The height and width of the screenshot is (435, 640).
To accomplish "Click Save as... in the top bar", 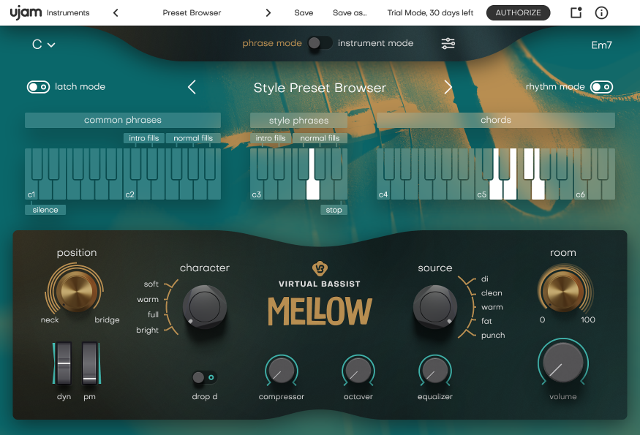I will pyautogui.click(x=350, y=12).
